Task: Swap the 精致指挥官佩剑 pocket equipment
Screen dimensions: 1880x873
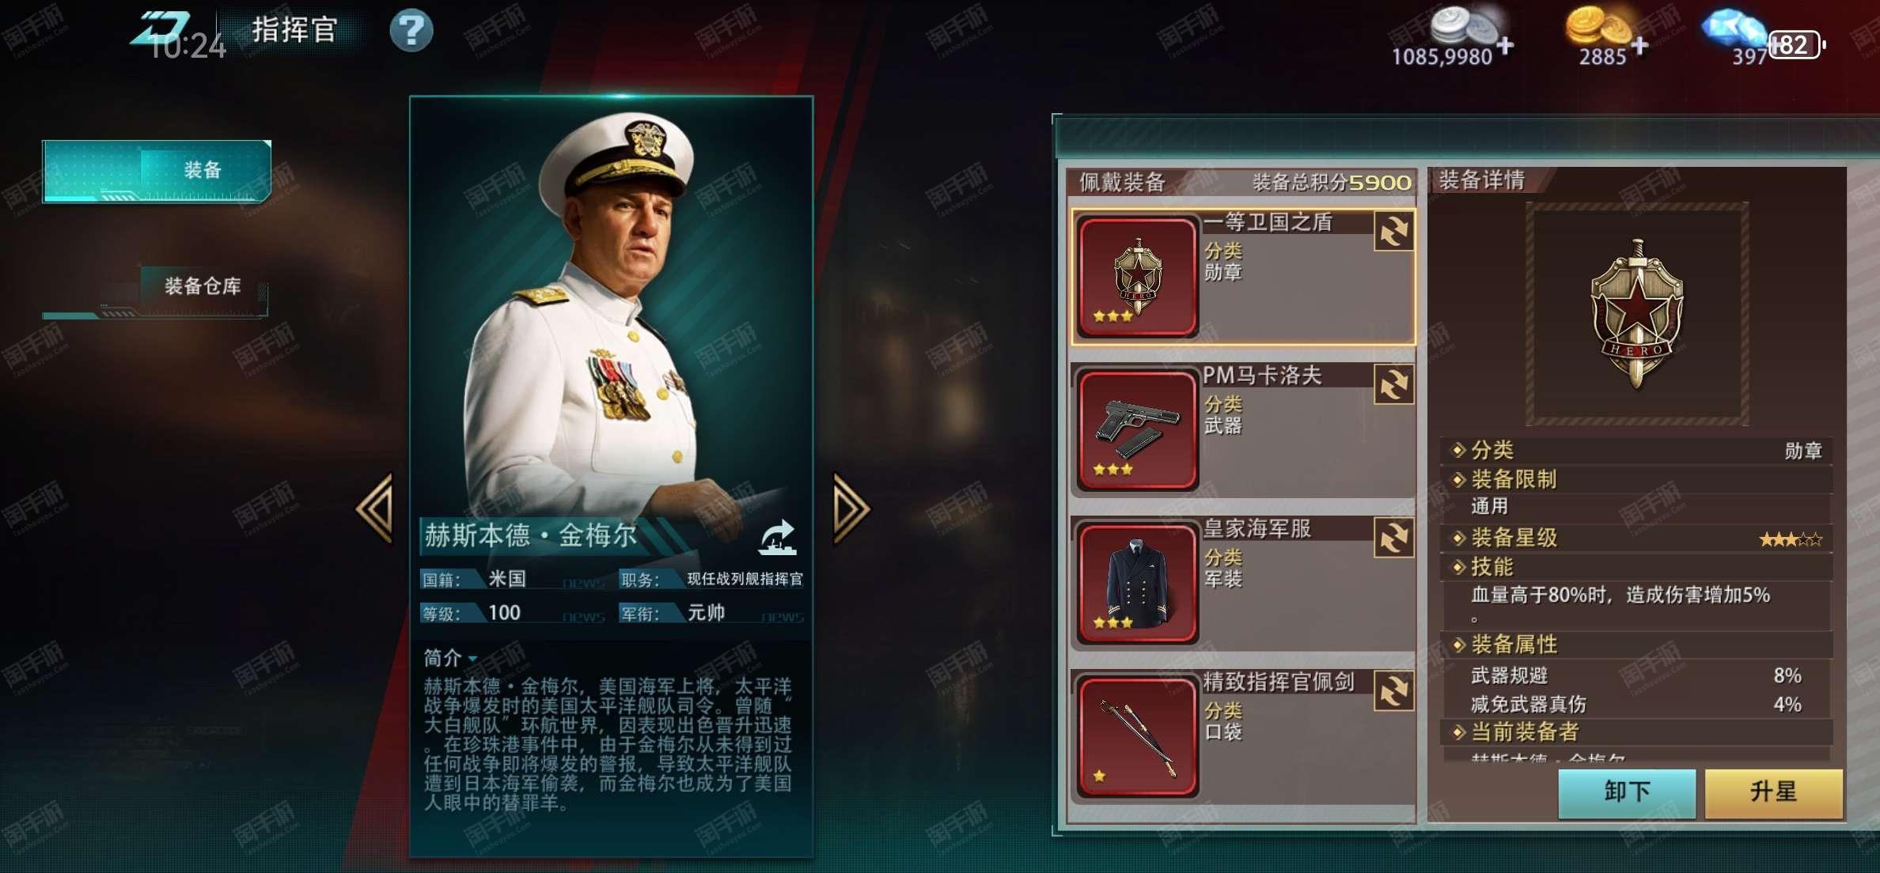Action: click(1393, 692)
